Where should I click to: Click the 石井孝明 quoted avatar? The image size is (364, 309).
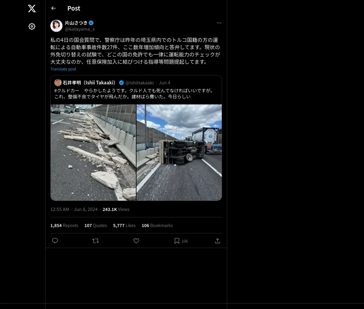(58, 83)
